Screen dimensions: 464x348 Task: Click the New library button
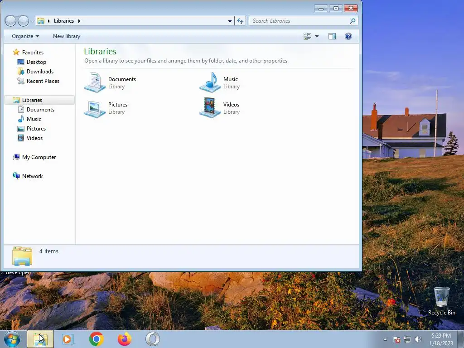(x=67, y=36)
